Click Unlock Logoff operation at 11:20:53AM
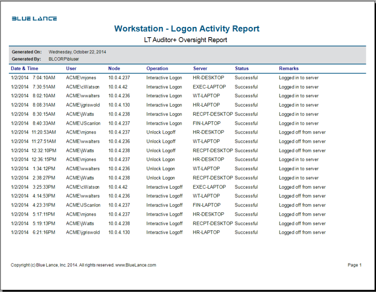376x292 pixels. (x=161, y=133)
